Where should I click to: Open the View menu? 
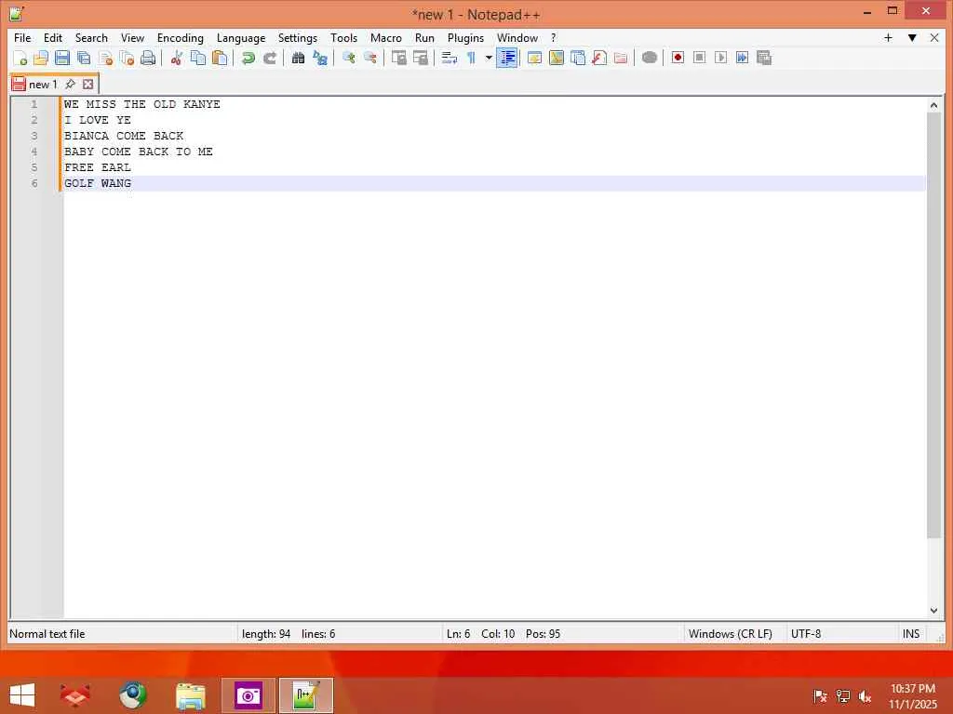pyautogui.click(x=132, y=37)
